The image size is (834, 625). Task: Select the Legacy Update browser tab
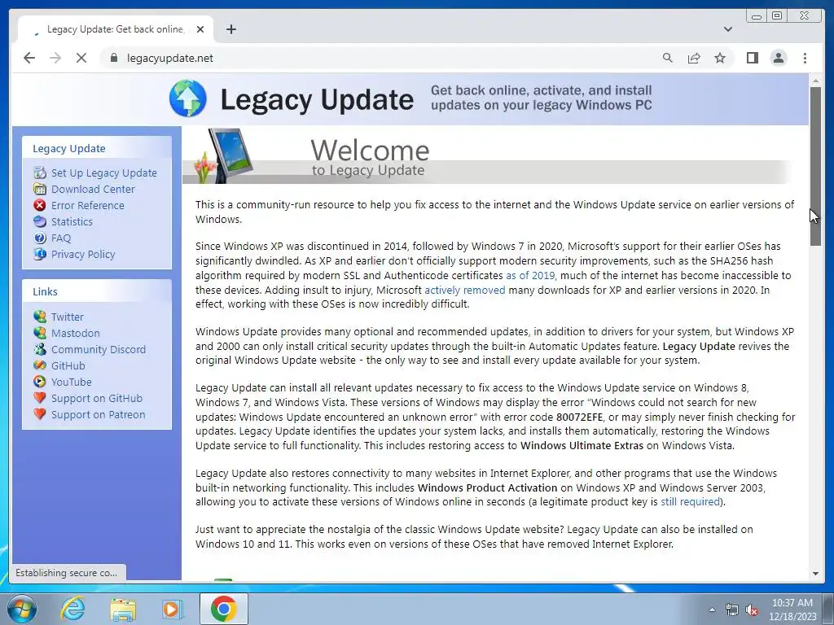pyautogui.click(x=115, y=29)
